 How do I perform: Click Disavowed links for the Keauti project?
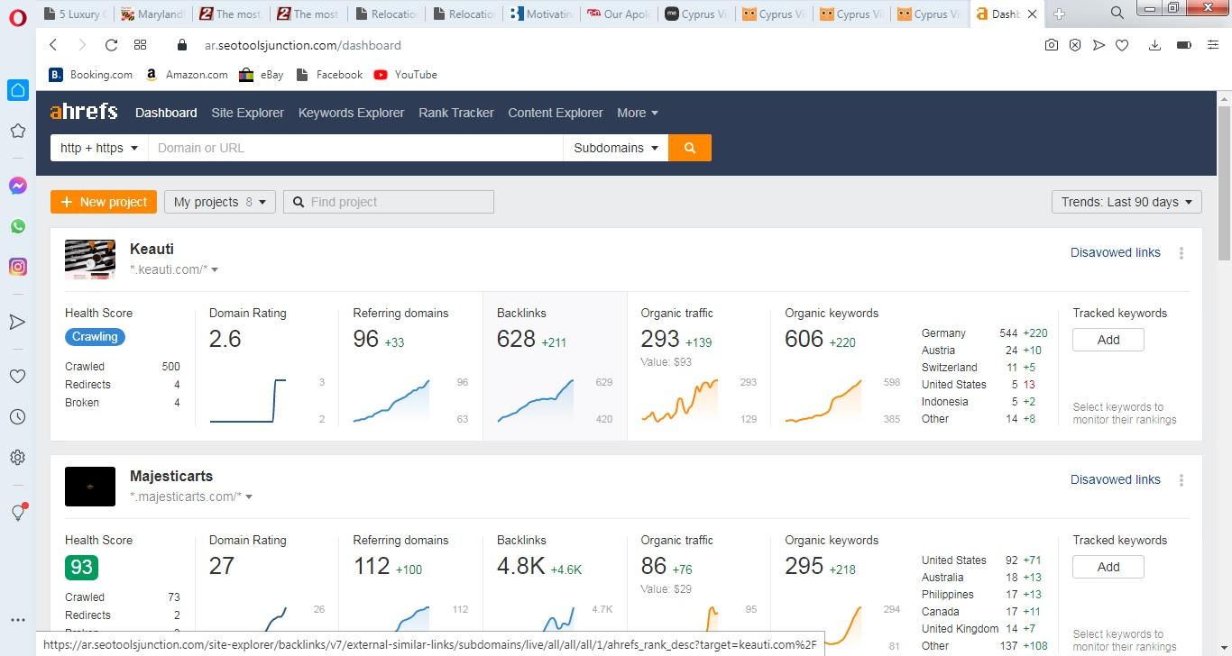[1115, 252]
